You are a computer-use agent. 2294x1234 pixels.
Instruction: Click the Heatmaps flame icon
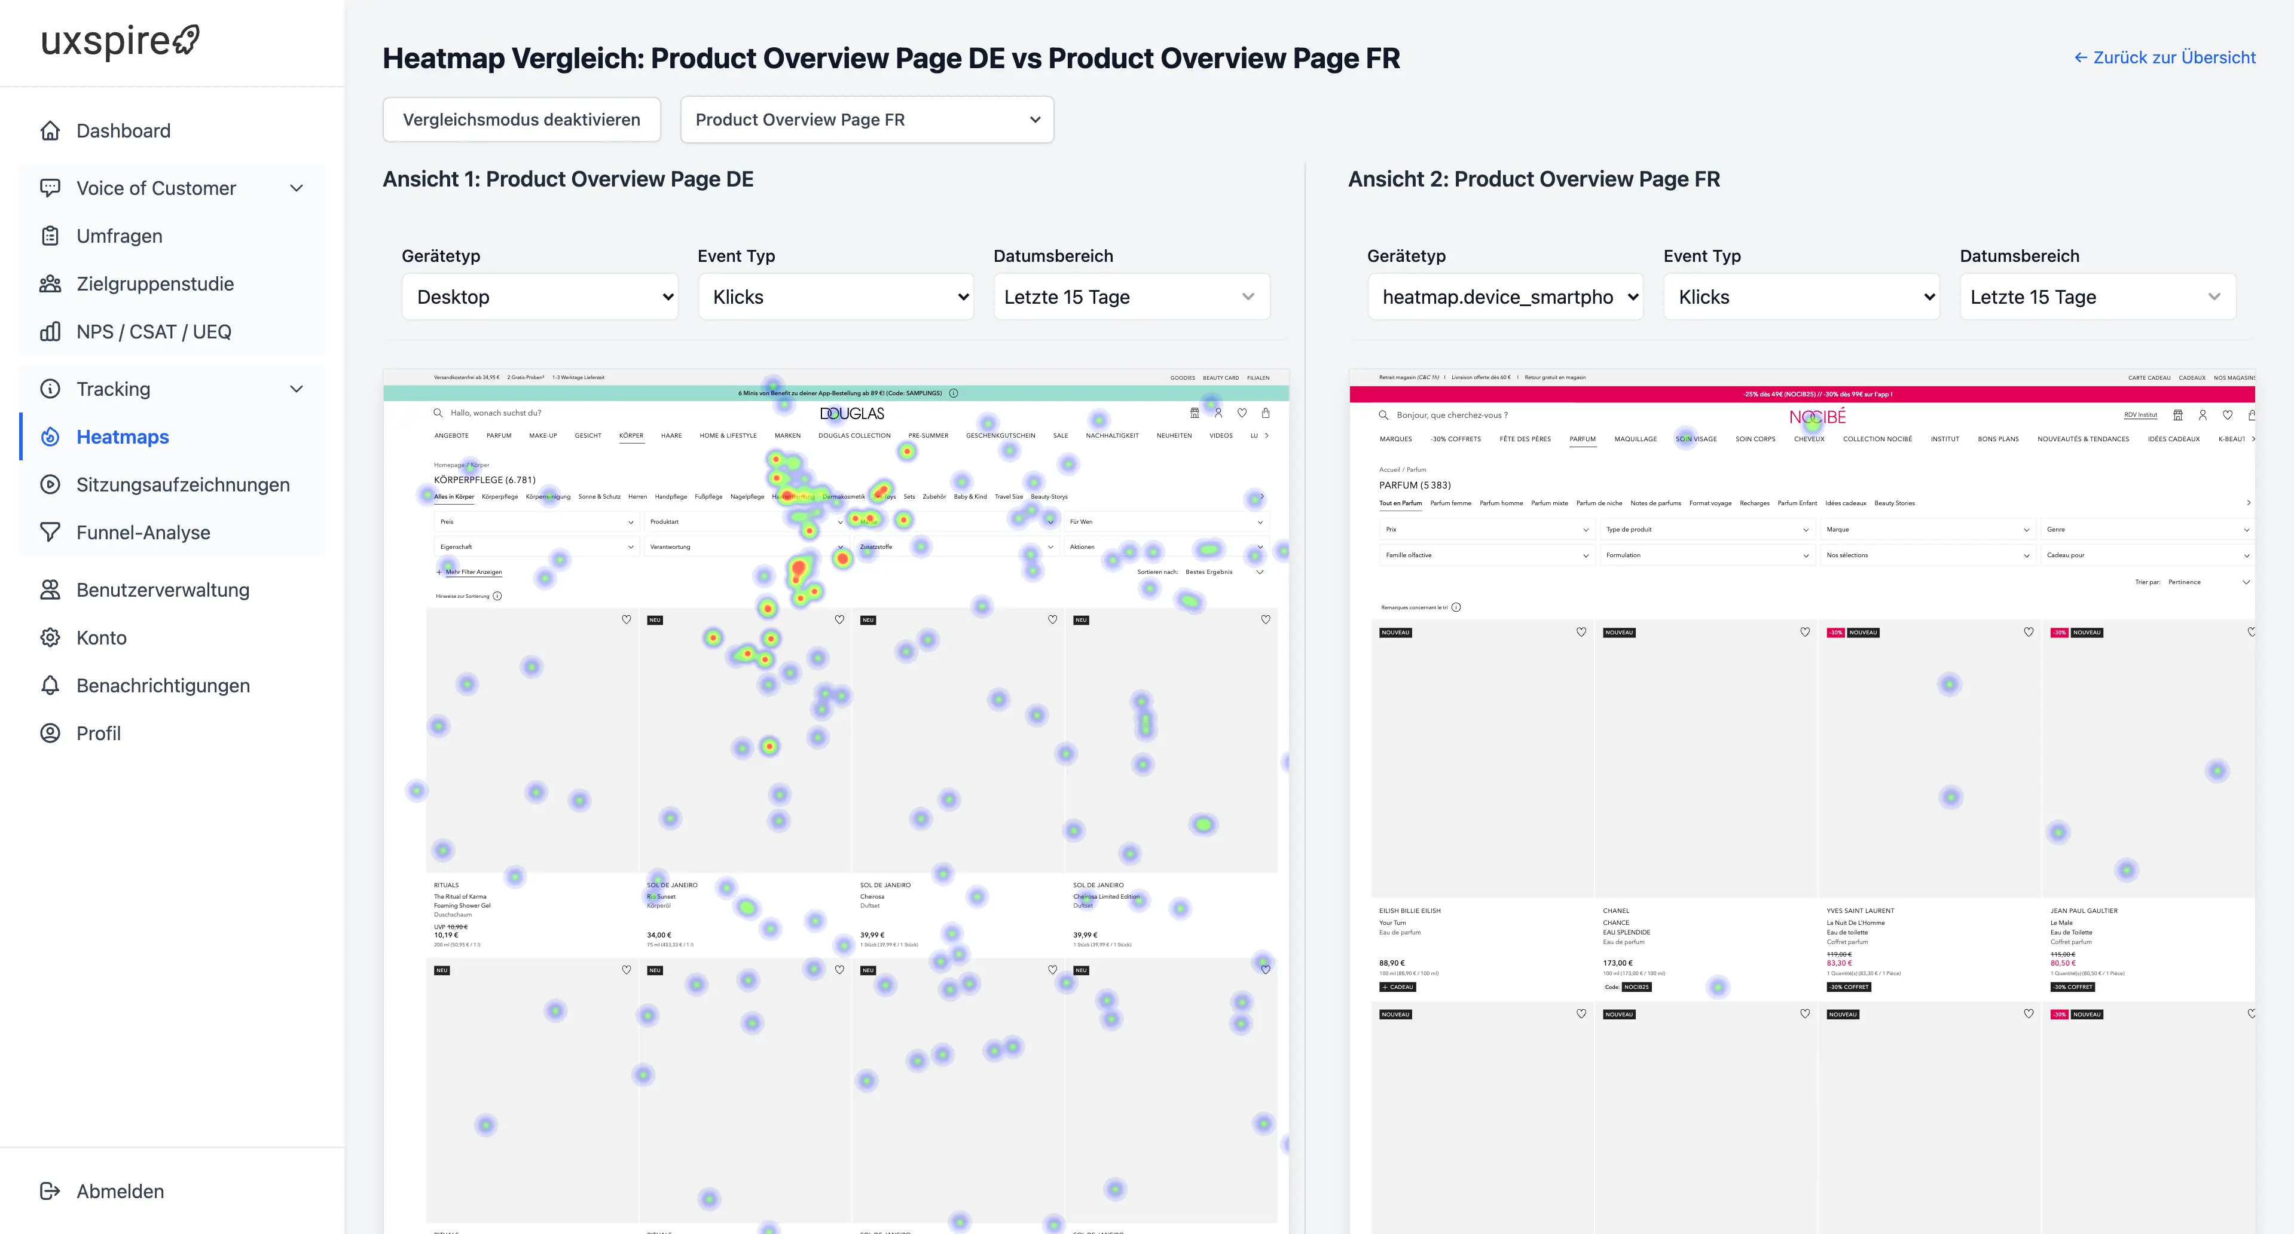[50, 436]
